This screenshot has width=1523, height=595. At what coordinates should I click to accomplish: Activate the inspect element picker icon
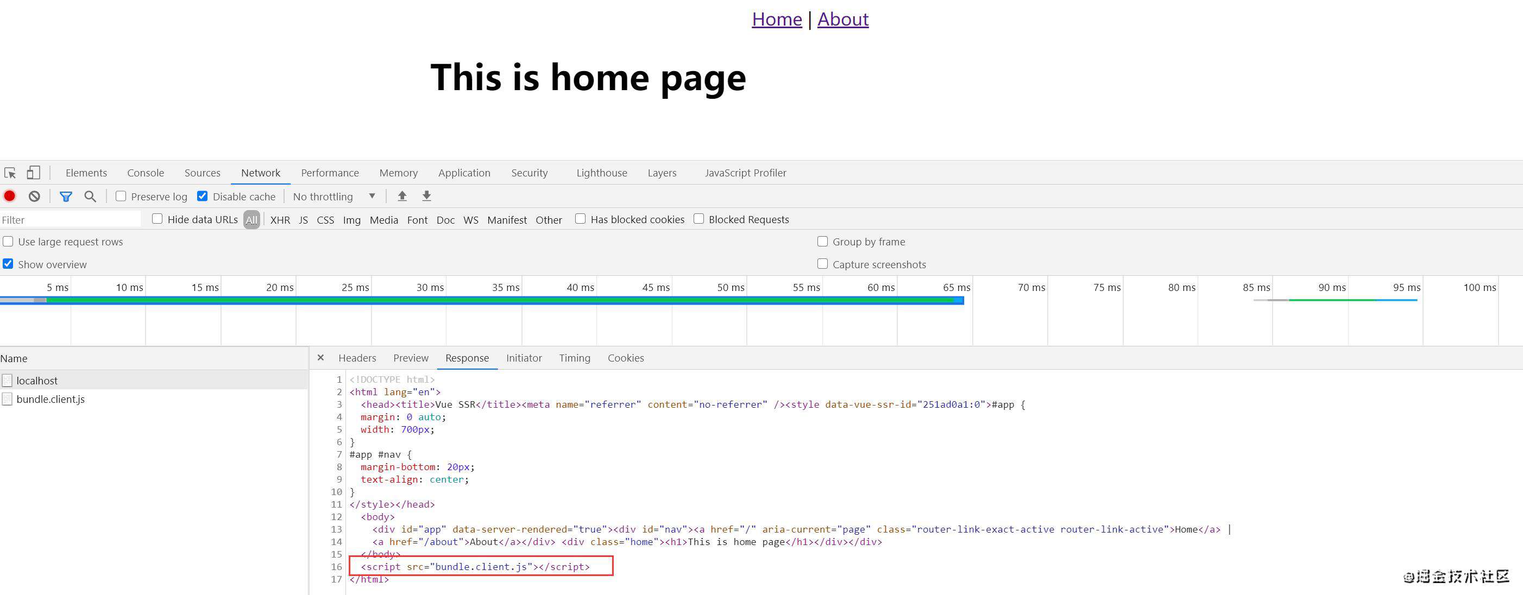[x=10, y=173]
